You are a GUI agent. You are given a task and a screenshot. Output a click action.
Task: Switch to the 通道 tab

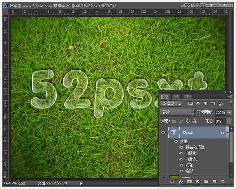(x=176, y=97)
